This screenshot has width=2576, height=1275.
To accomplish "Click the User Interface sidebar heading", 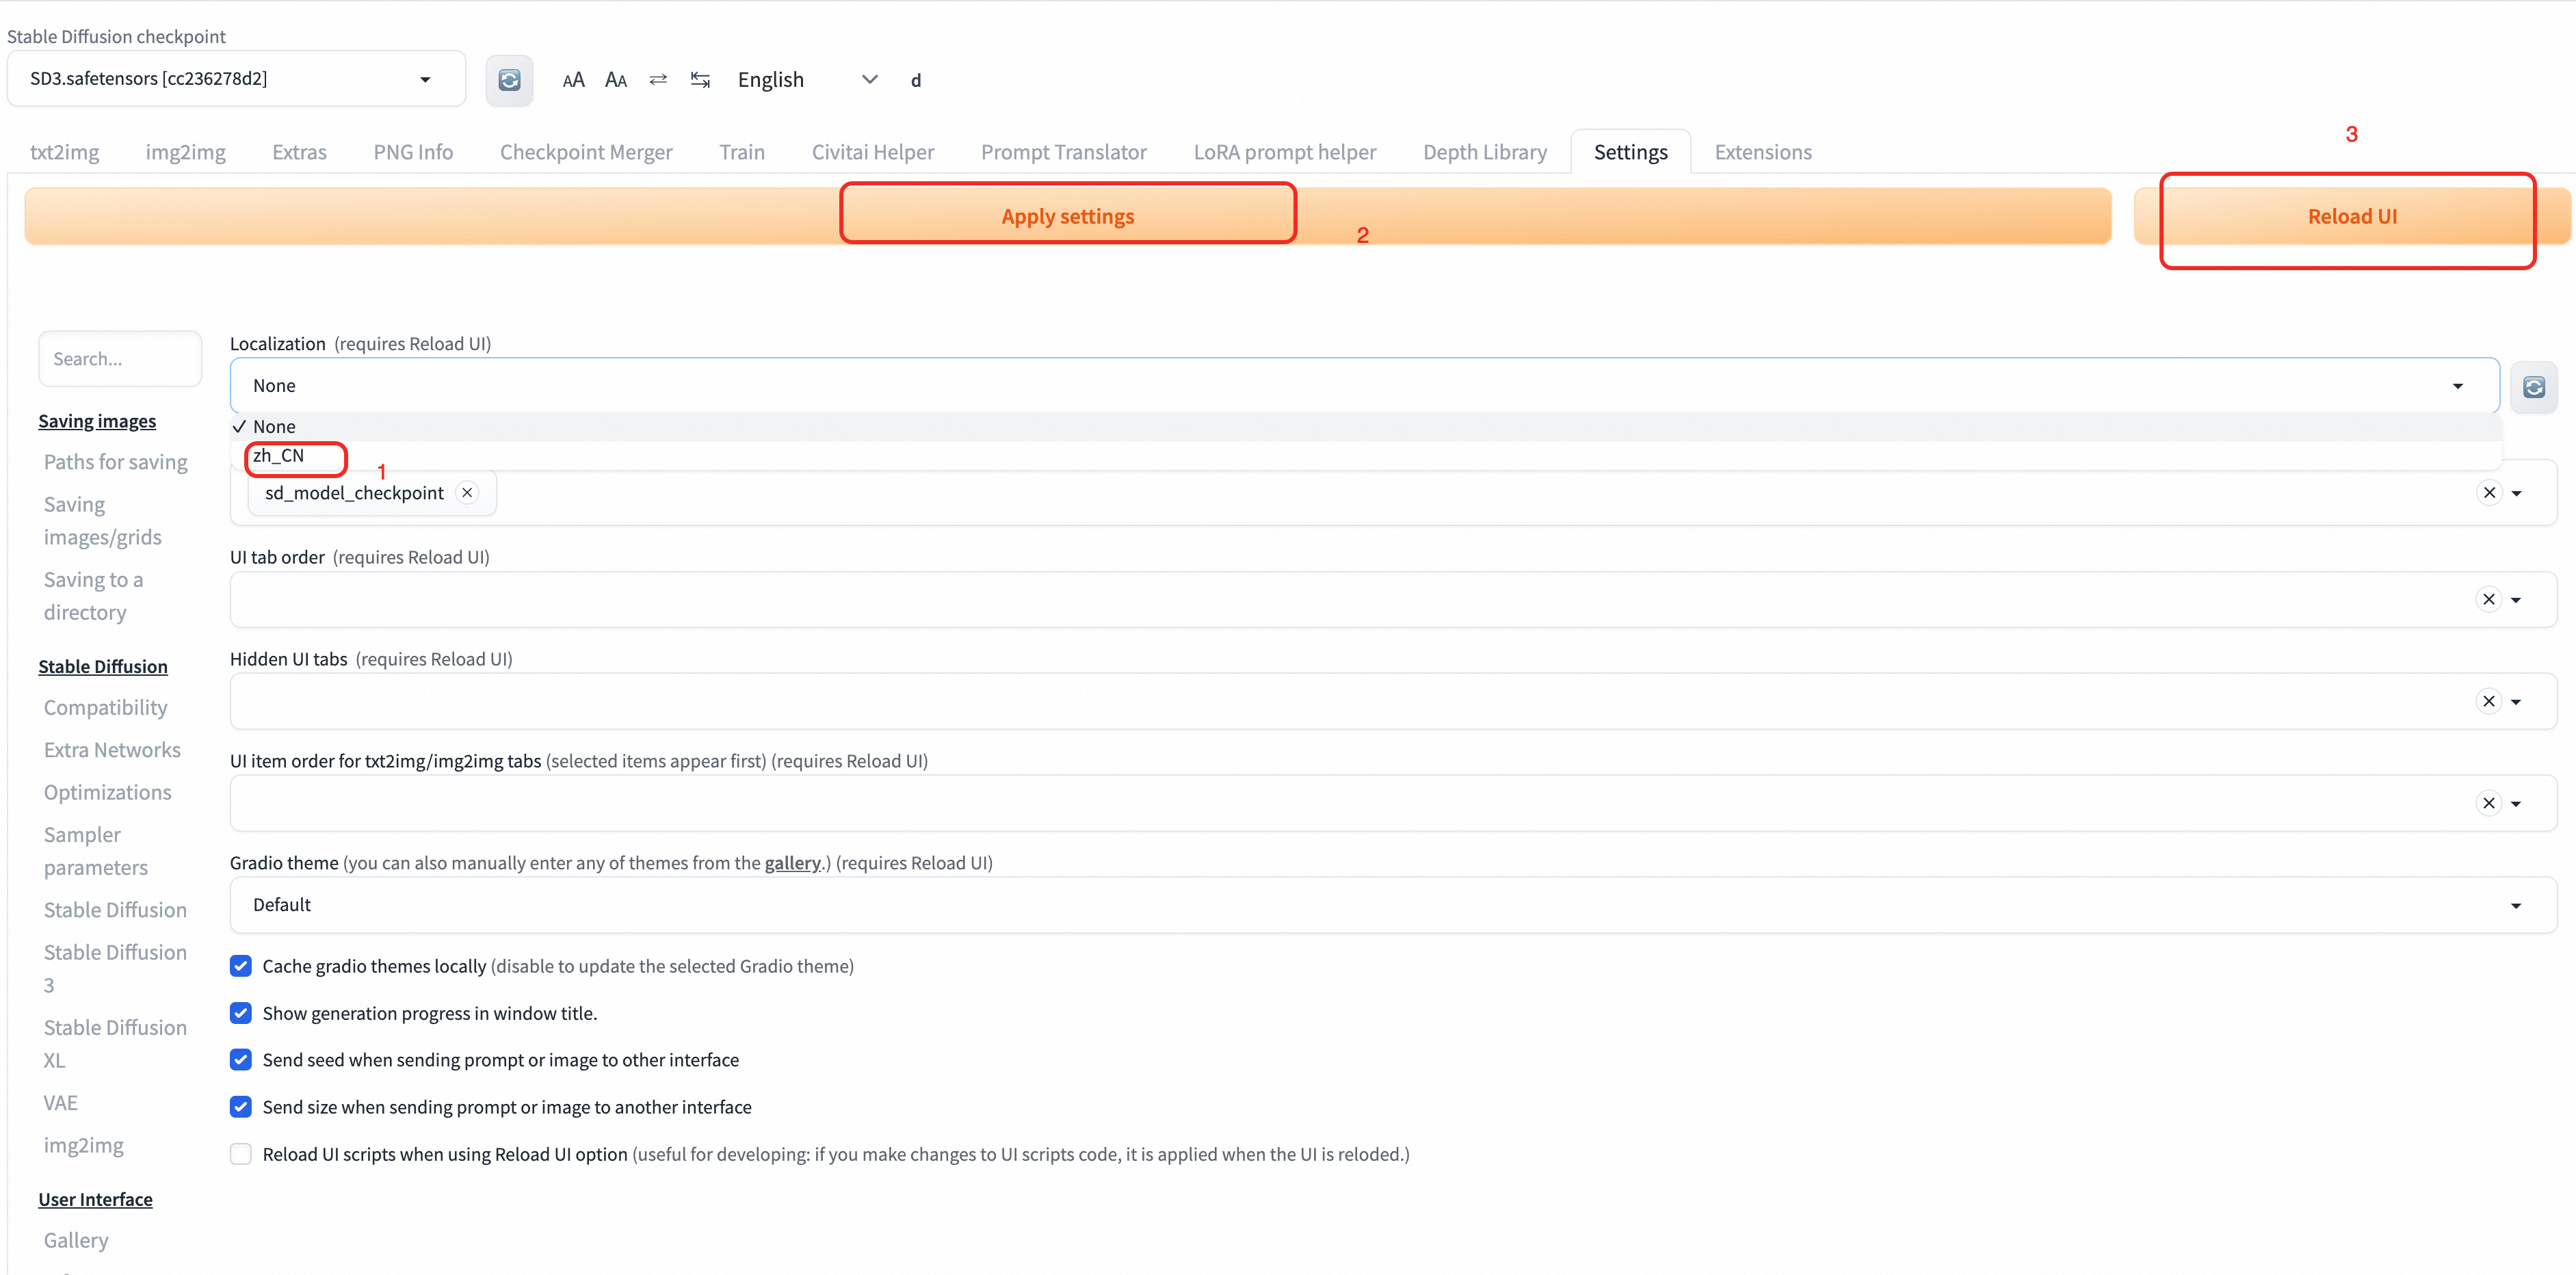I will tap(96, 1199).
